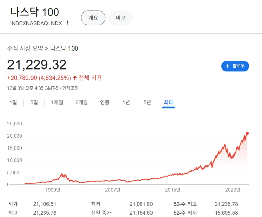The width and height of the screenshot is (262, 217).
Task: Switch the chart to the 1년 range
Action: coord(126,102)
